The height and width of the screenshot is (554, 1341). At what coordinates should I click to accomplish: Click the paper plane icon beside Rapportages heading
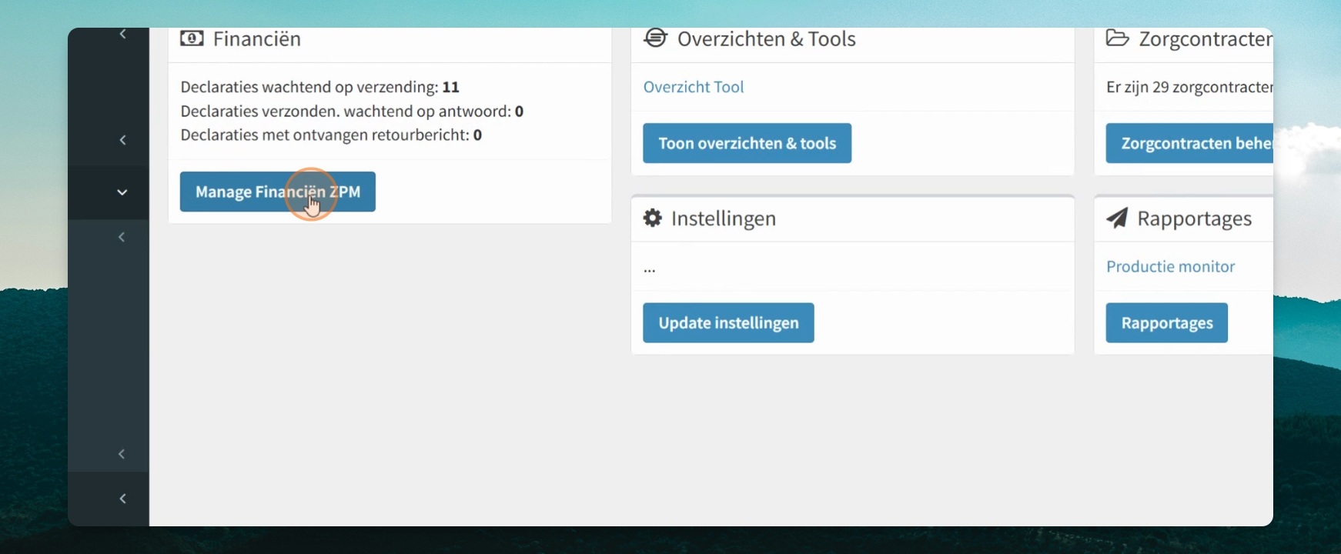coord(1117,218)
